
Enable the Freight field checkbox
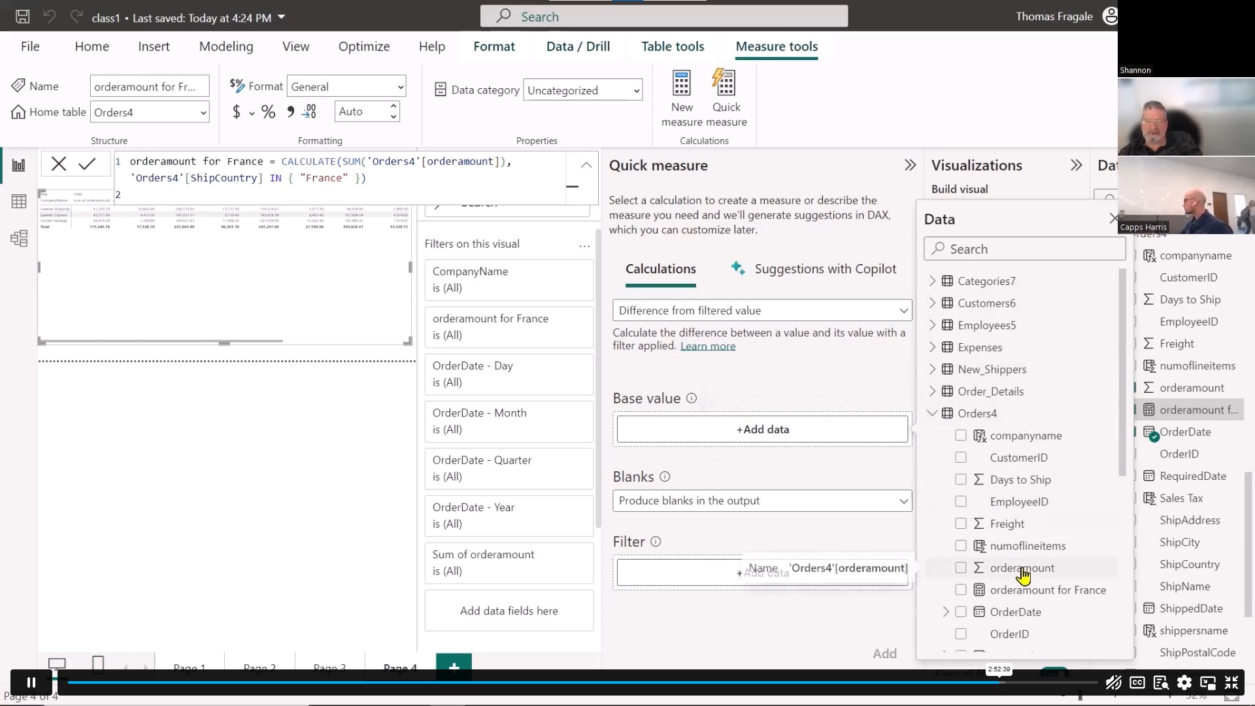(961, 524)
